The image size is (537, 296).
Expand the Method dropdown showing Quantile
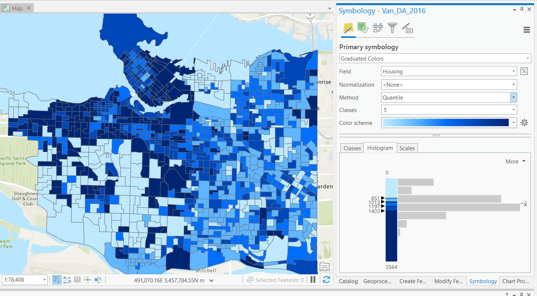[513, 97]
